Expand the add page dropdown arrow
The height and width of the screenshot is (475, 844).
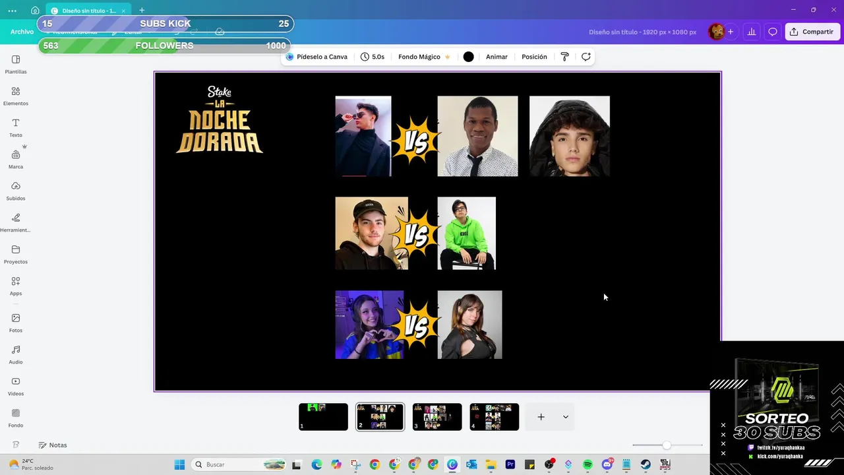tap(565, 417)
